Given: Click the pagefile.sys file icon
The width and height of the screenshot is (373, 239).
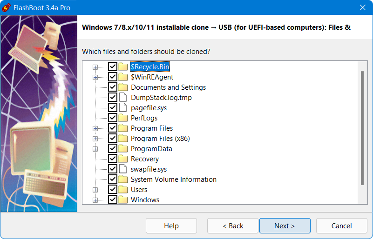Looking at the screenshot, I should [x=123, y=107].
